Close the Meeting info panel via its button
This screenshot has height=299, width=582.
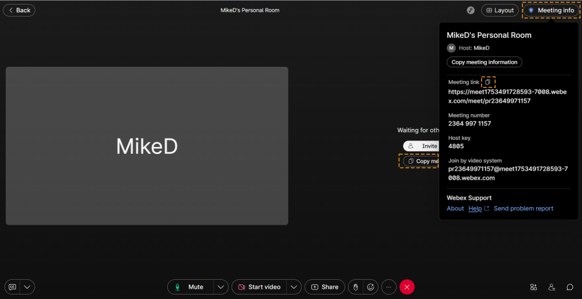(x=550, y=10)
